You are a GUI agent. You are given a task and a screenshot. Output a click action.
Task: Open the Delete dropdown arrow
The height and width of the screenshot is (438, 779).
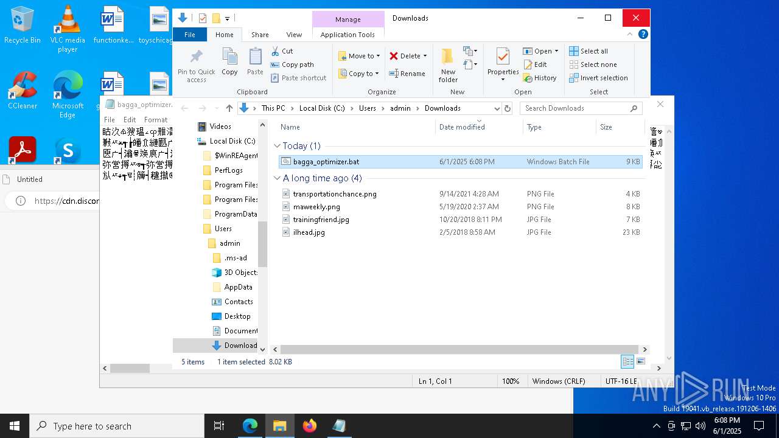(x=425, y=56)
